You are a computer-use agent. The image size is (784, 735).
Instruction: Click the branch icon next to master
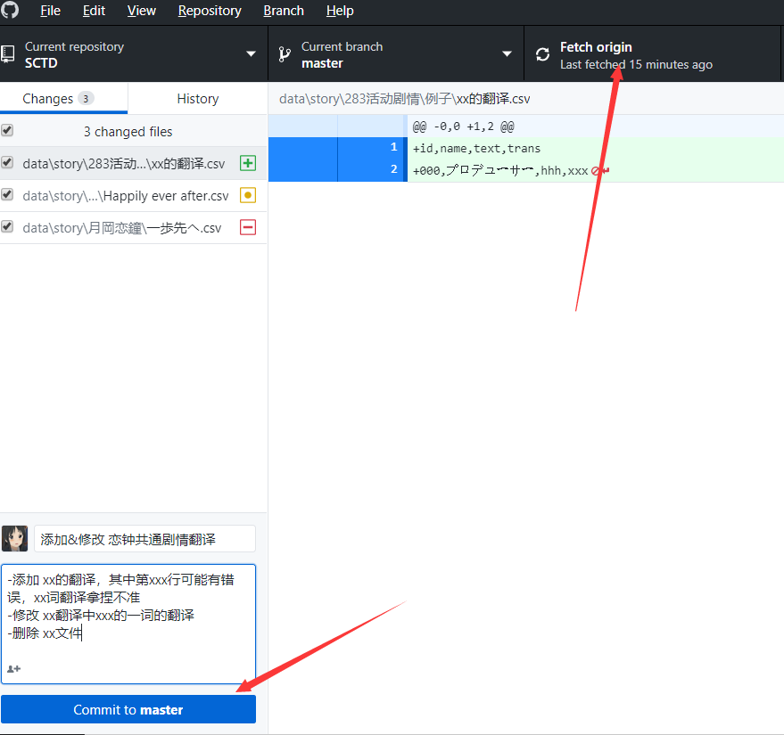click(x=285, y=54)
